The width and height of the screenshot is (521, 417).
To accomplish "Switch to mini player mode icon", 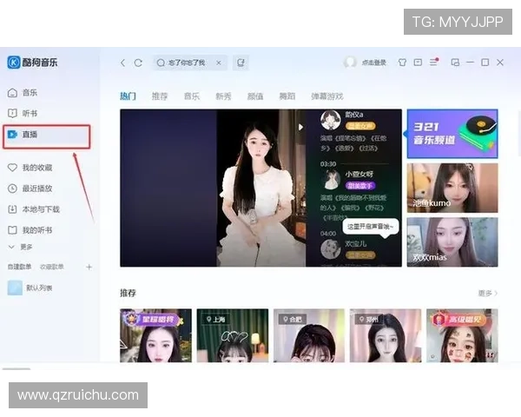I will [x=455, y=63].
